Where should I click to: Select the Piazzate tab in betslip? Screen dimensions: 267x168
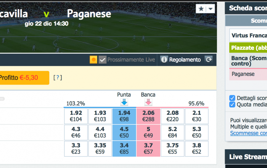[x=248, y=48]
